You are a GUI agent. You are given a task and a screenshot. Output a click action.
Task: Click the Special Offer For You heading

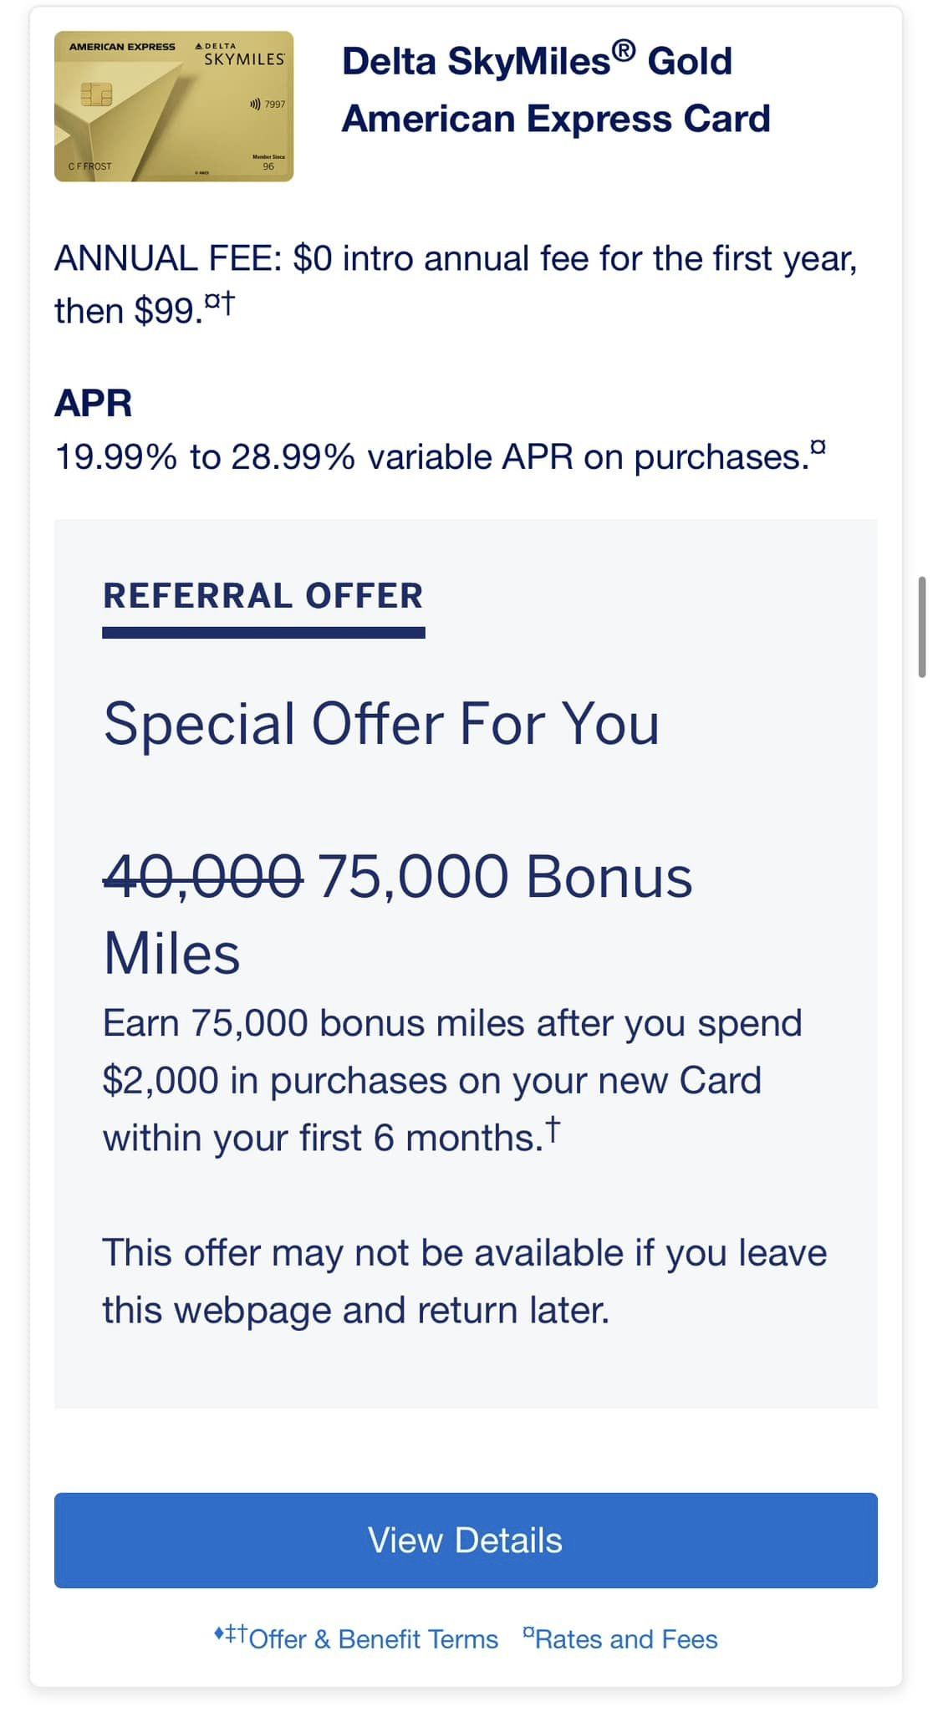click(x=381, y=724)
